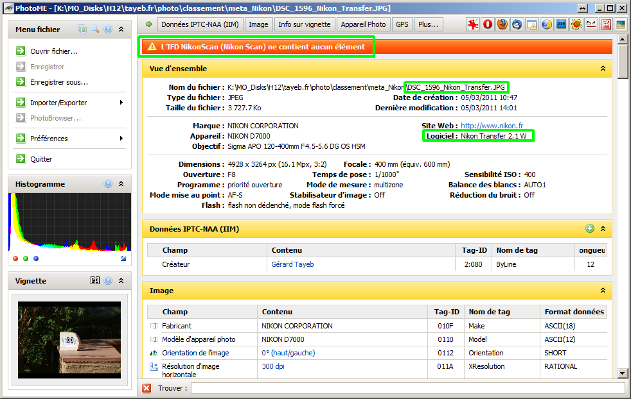Click the 0° (haut/gauche) orientation value
The image size is (631, 399).
289,353
